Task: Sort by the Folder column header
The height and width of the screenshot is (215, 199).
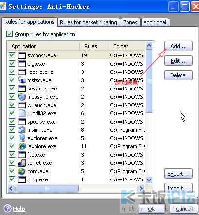Action: click(x=127, y=46)
